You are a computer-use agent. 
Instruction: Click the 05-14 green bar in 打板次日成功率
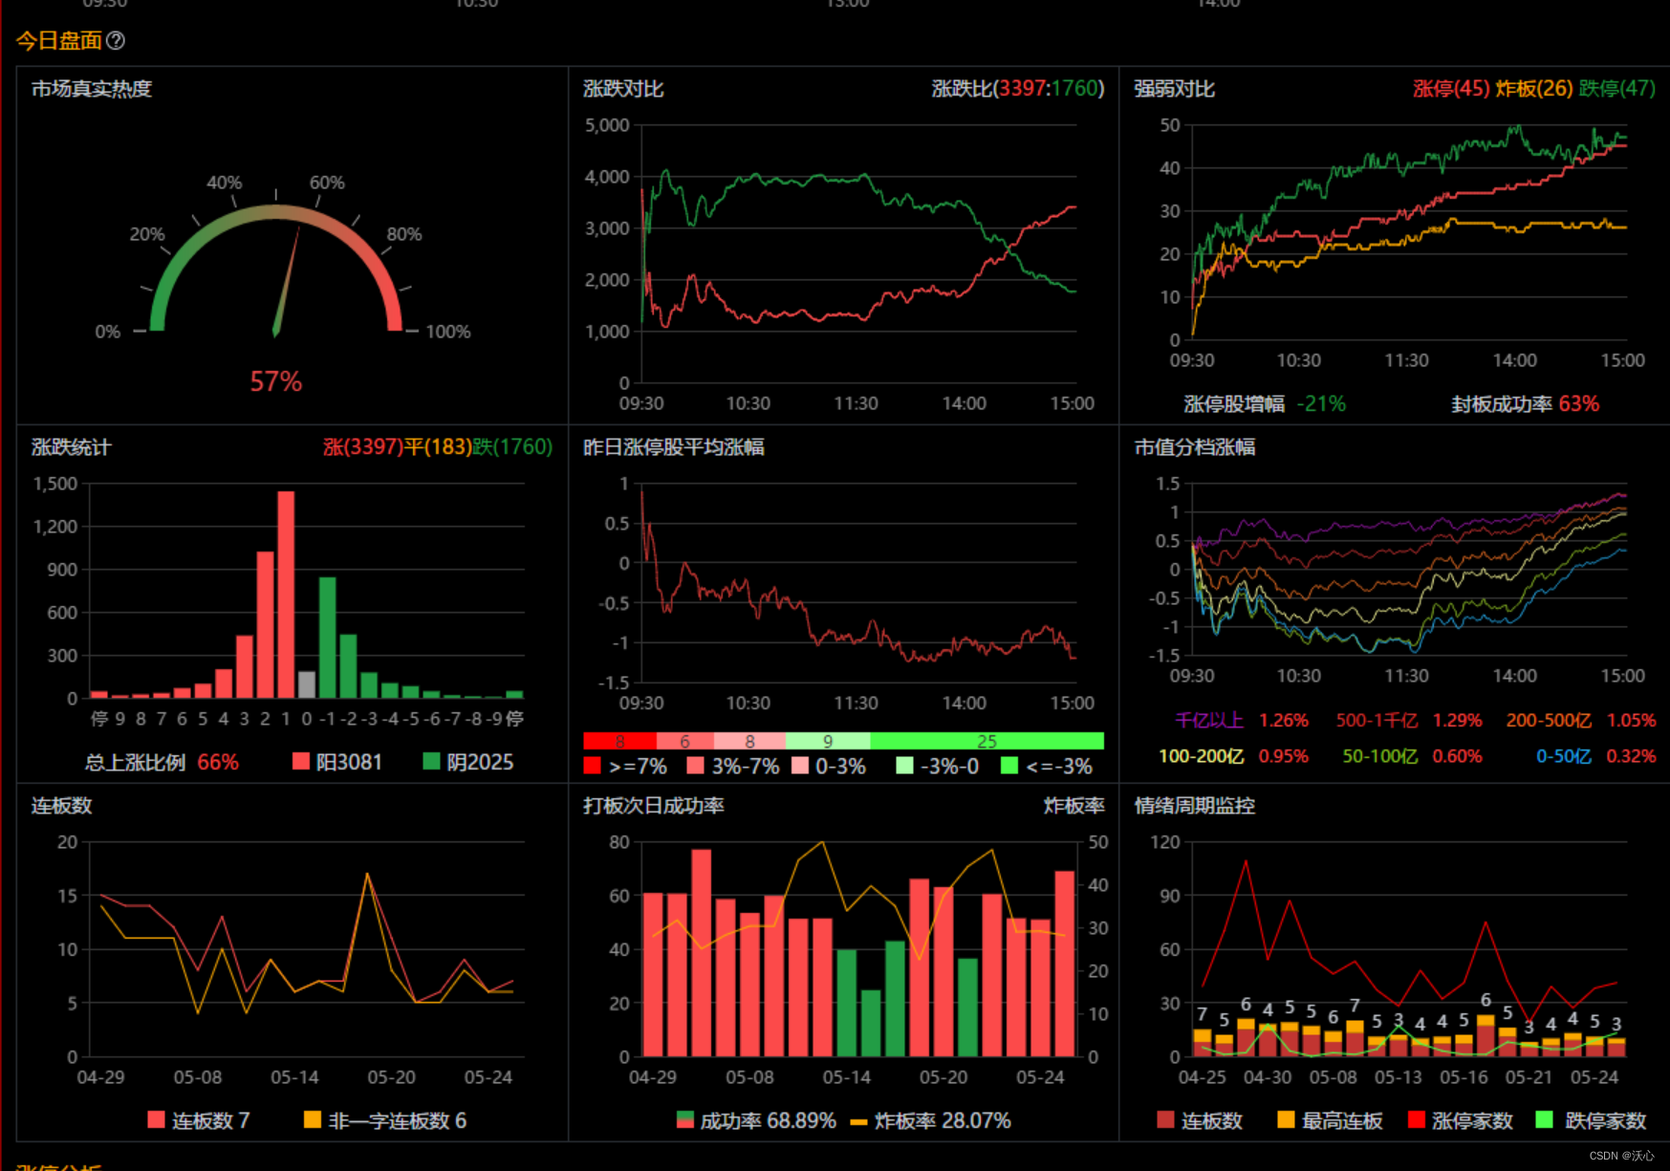click(x=846, y=1003)
